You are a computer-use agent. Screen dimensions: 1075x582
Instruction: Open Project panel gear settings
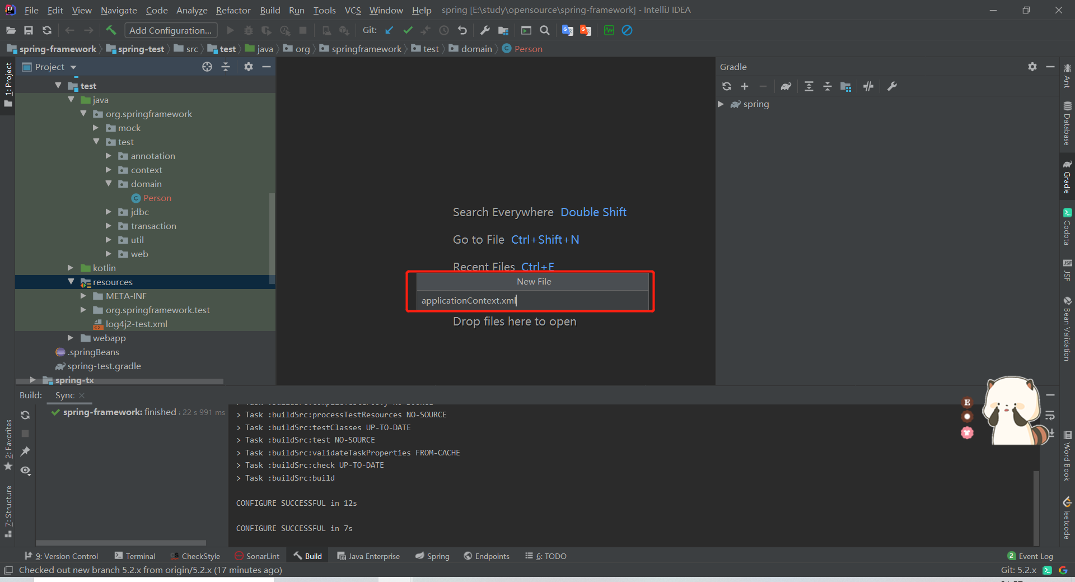[249, 67]
